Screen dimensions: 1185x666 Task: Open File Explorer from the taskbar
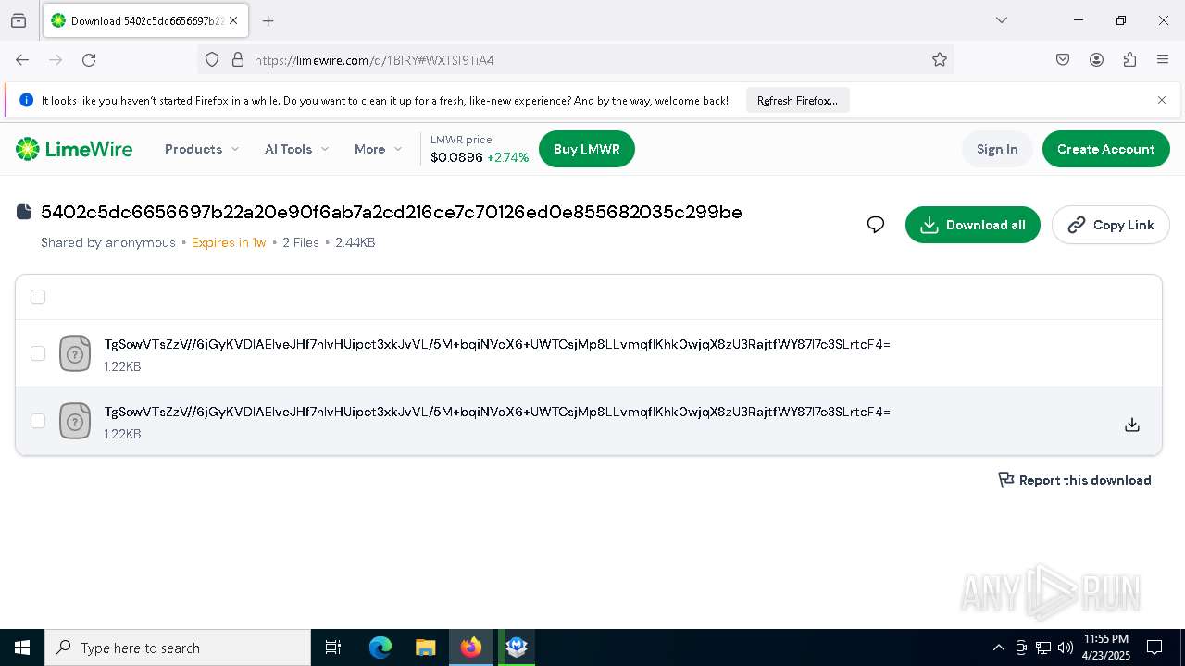426,647
